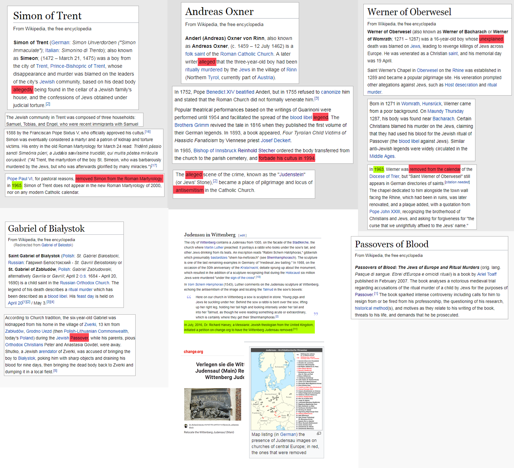Open the Holocaust link

click(293, 273)
